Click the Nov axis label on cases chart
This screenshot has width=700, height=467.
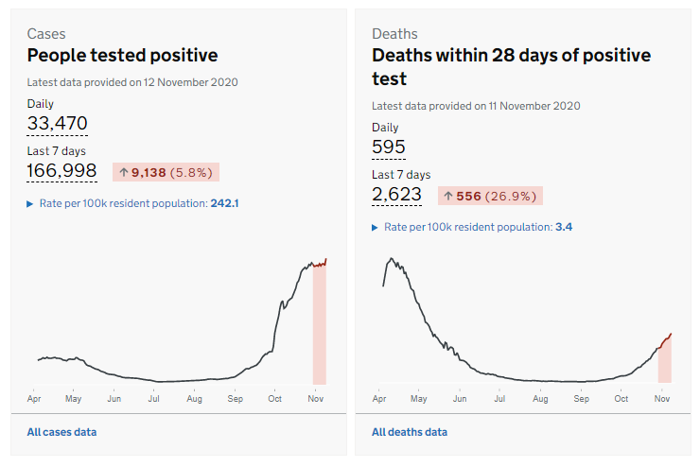click(315, 399)
